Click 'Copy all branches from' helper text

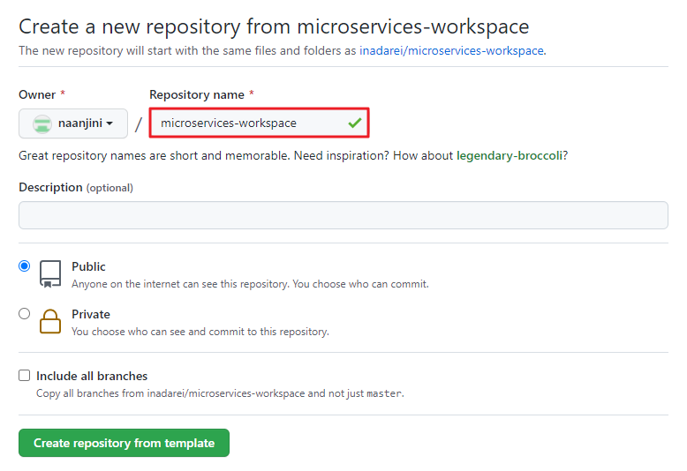(220, 393)
